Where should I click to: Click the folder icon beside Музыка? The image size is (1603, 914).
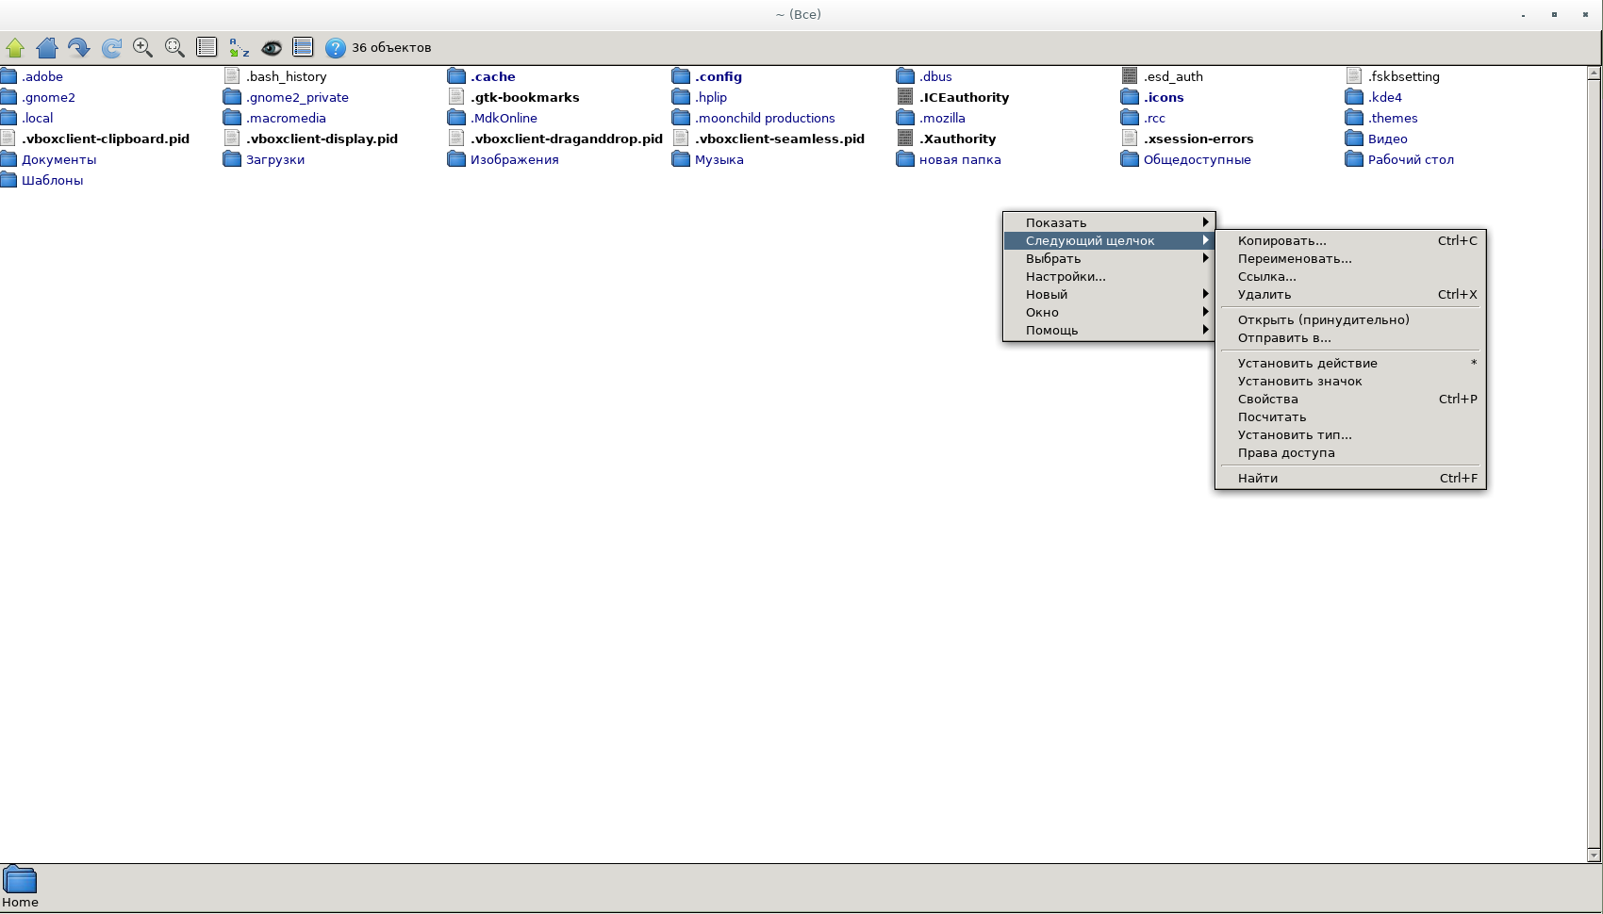(681, 159)
